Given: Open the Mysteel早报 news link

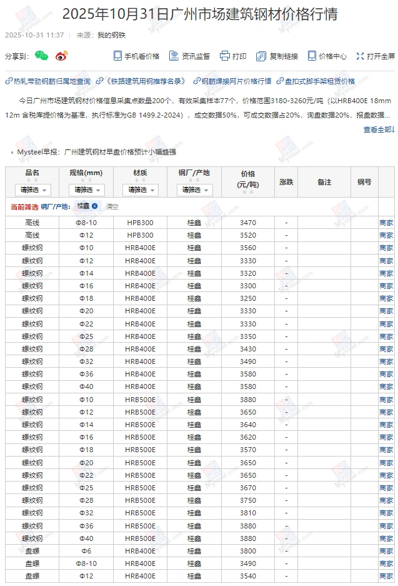Looking at the screenshot, I should point(97,152).
